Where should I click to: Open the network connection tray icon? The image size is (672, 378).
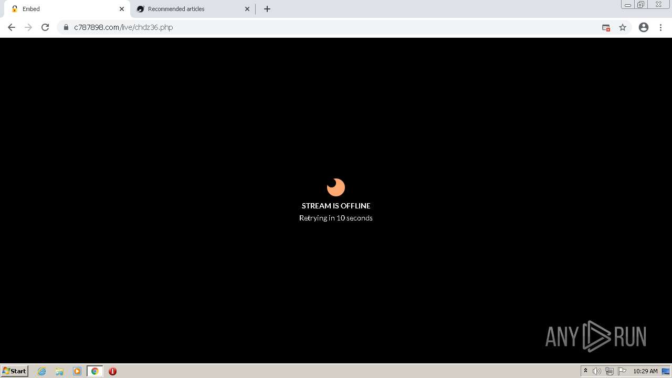pos(610,371)
